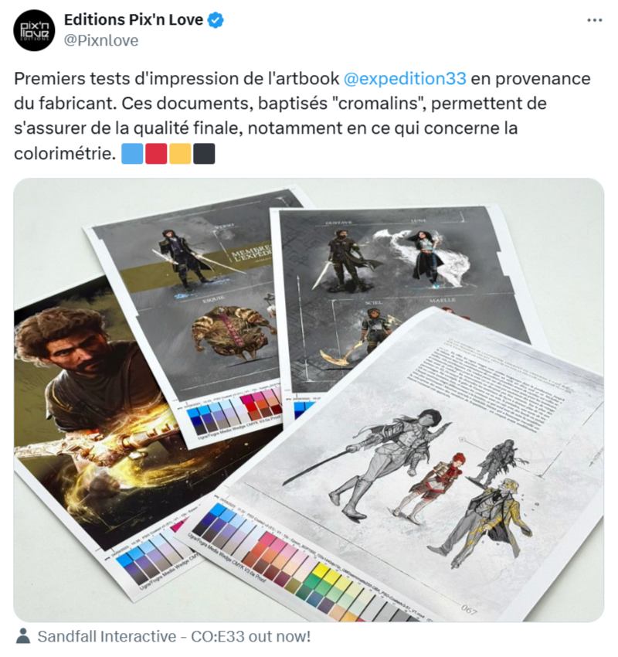Open the Editions Pix'n Love display name
618x657 pixels.
(134, 19)
